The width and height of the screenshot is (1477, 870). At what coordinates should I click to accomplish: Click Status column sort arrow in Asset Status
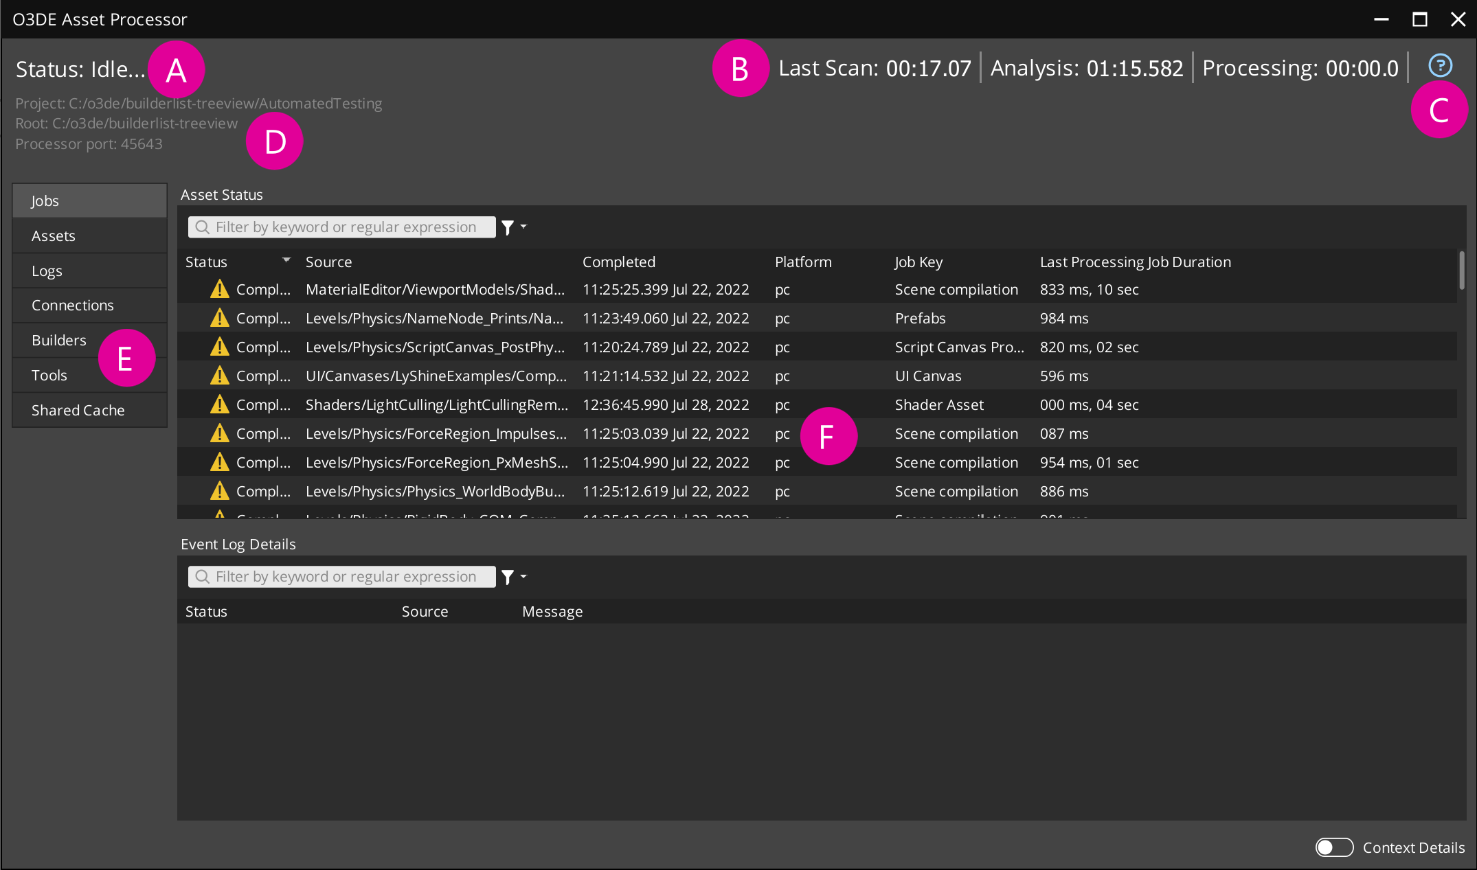pyautogui.click(x=286, y=260)
